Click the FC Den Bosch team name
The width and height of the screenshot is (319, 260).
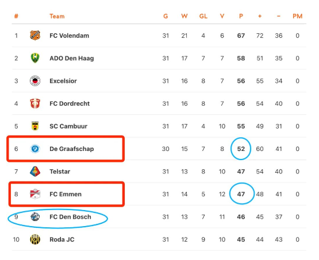[x=70, y=217]
